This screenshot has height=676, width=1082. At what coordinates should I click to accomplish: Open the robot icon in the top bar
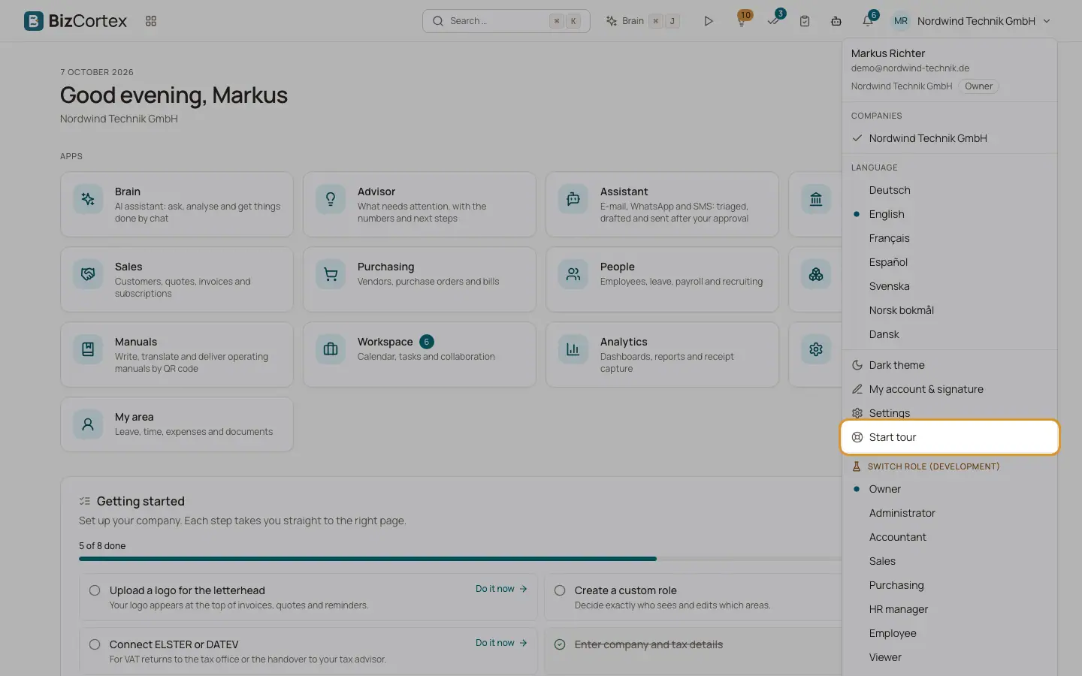coord(836,21)
